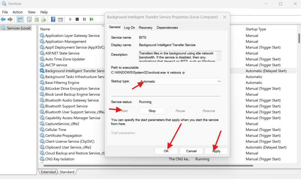Click gear icon beside Certificate Propagation
Image resolution: width=301 pixels, height=179 pixels.
click(x=42, y=135)
